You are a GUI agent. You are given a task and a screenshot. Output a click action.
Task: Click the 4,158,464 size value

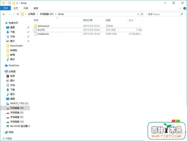(x=135, y=34)
